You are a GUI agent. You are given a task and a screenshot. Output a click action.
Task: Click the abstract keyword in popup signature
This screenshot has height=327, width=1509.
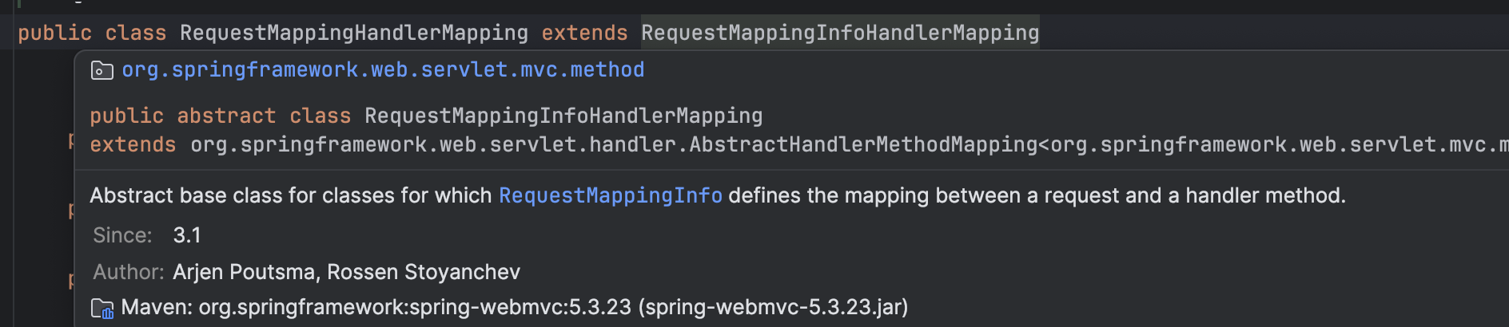(226, 116)
